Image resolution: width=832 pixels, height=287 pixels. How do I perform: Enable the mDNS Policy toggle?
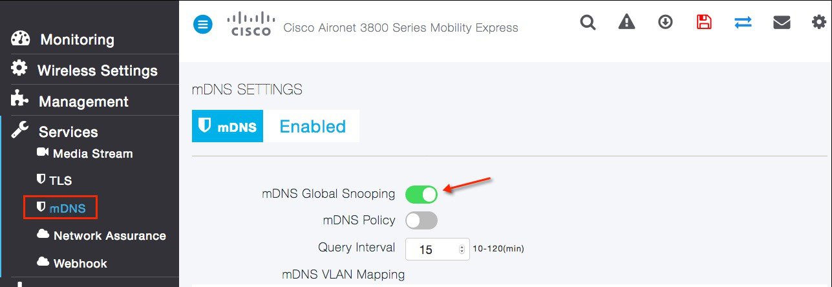pos(421,220)
